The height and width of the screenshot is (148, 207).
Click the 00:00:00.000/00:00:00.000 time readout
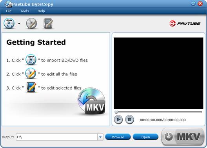163,120
